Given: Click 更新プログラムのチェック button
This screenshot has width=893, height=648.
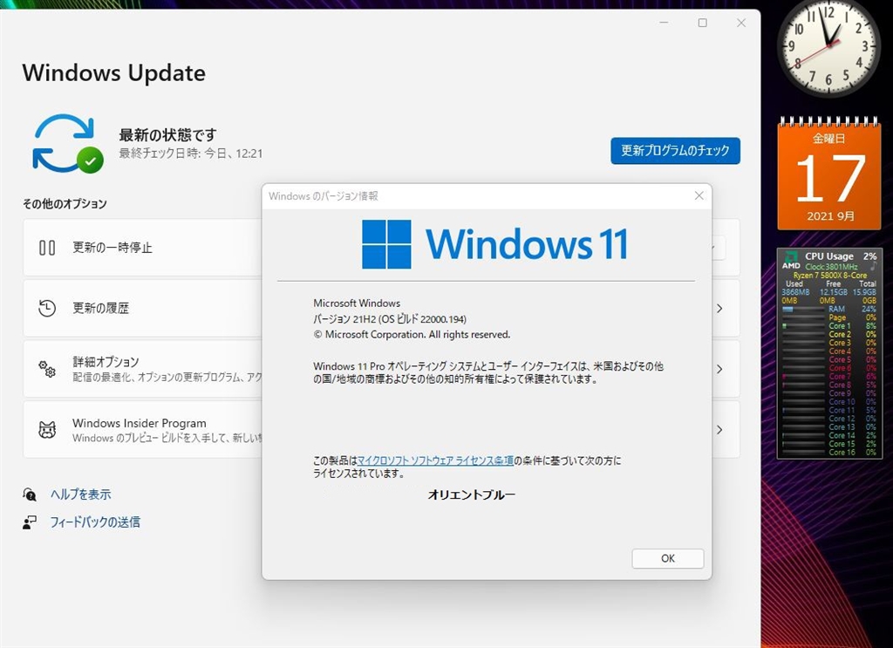Looking at the screenshot, I should pyautogui.click(x=676, y=151).
